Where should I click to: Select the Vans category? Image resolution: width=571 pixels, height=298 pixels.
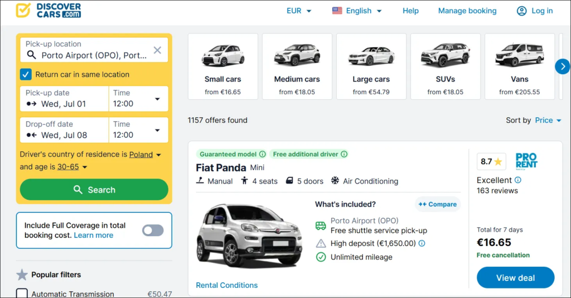520,66
